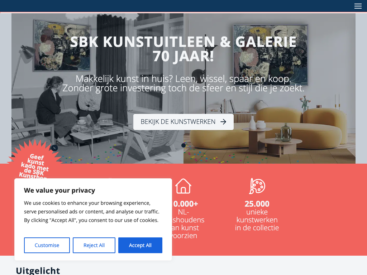Image resolution: width=367 pixels, height=275 pixels.
Task: Close the red Kunstbon starburst badge
Action: (54, 148)
